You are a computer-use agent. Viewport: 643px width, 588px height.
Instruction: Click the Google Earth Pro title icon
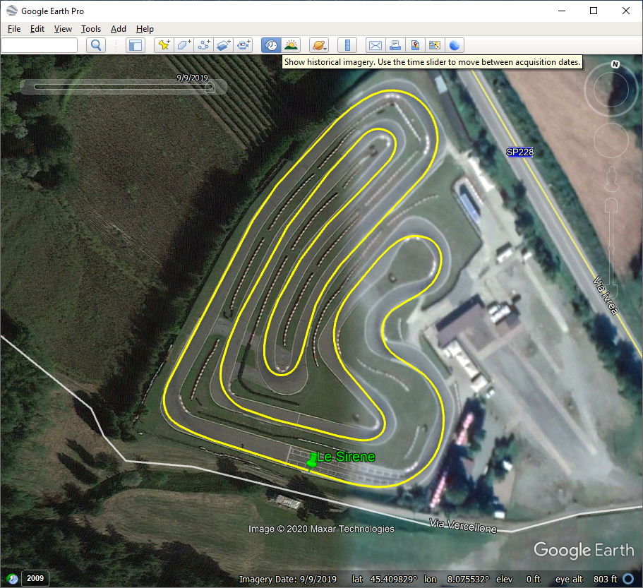(x=12, y=11)
